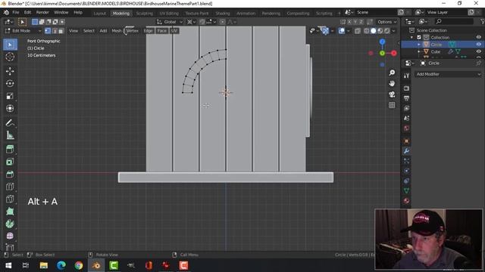Viewport: 485px width, 272px height.
Task: Open Options dropdown in viewport header
Action: coord(387,22)
